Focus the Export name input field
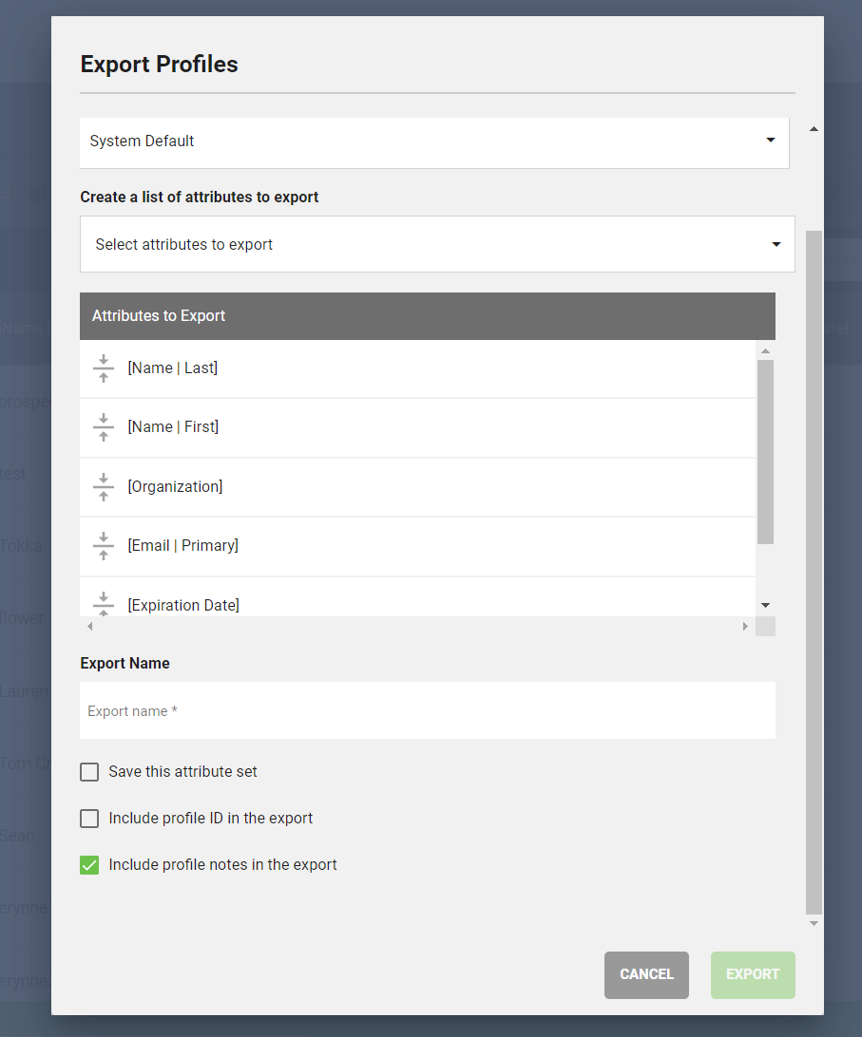 [x=428, y=711]
